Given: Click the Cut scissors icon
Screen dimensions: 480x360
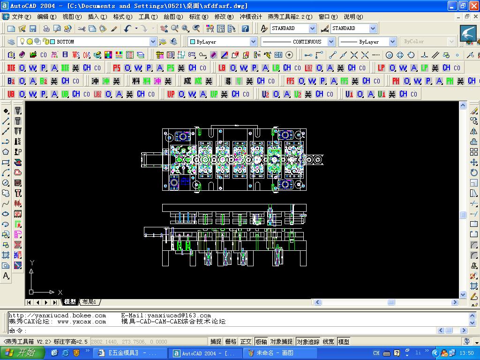Looking at the screenshot, I should coord(82,29).
